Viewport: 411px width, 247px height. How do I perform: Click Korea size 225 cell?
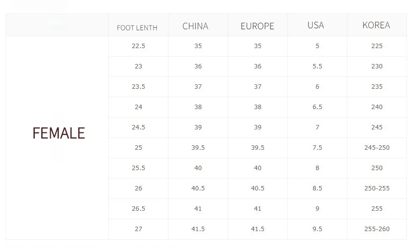[x=377, y=46]
